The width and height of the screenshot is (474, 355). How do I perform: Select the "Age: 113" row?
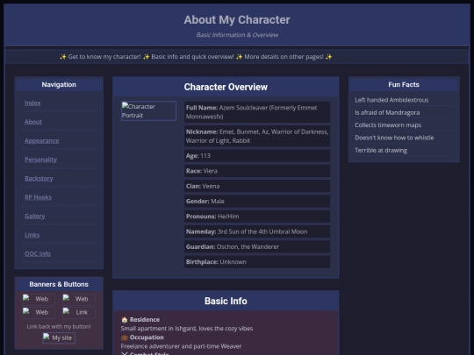click(x=257, y=156)
